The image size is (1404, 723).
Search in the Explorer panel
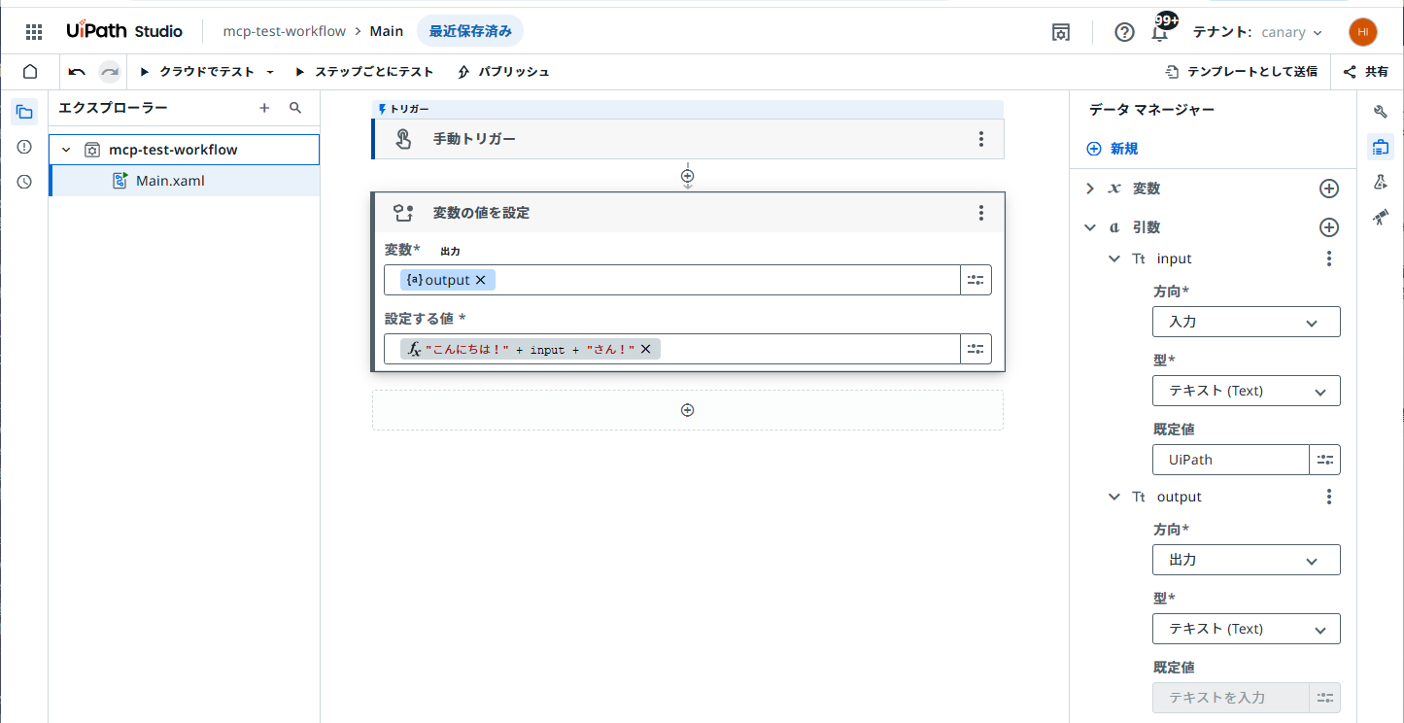click(x=296, y=108)
